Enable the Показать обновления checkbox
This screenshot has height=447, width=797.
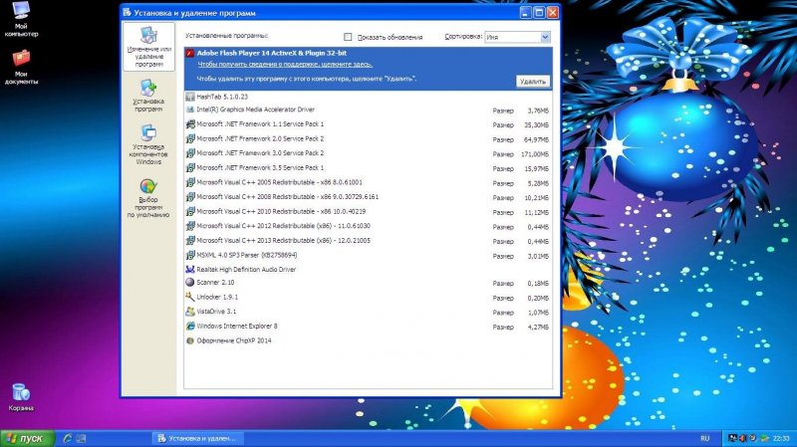point(348,37)
